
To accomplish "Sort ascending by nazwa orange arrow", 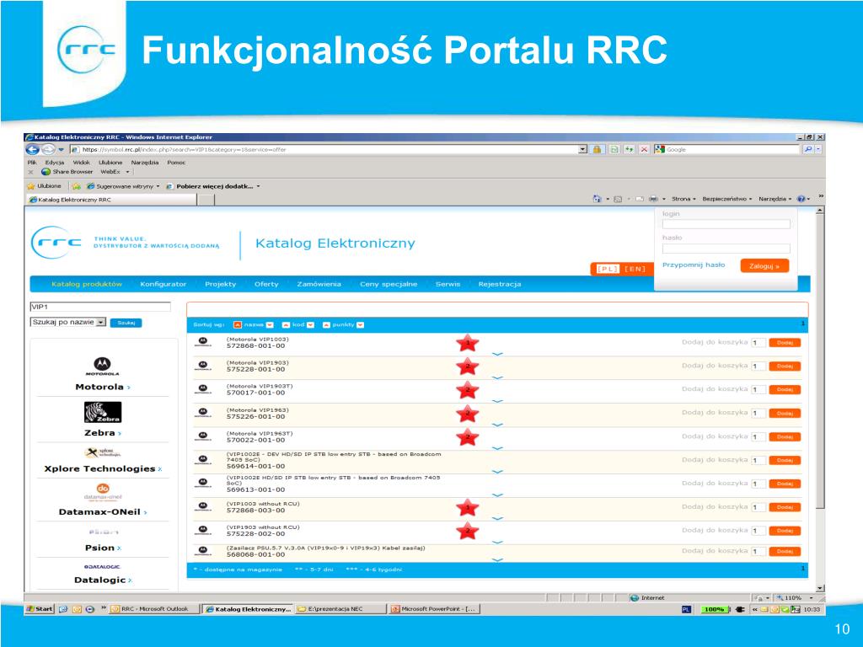I will coord(237,324).
